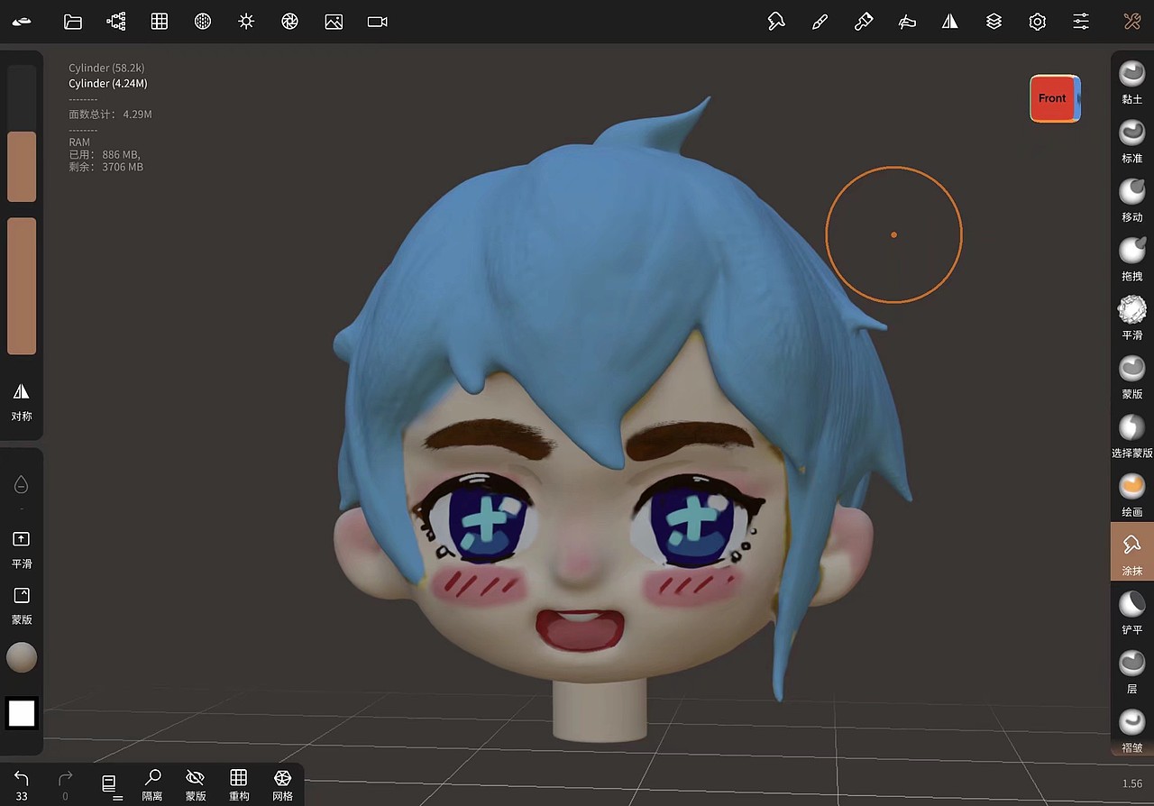Undo the last action (33)
The width and height of the screenshot is (1154, 806).
point(22,784)
